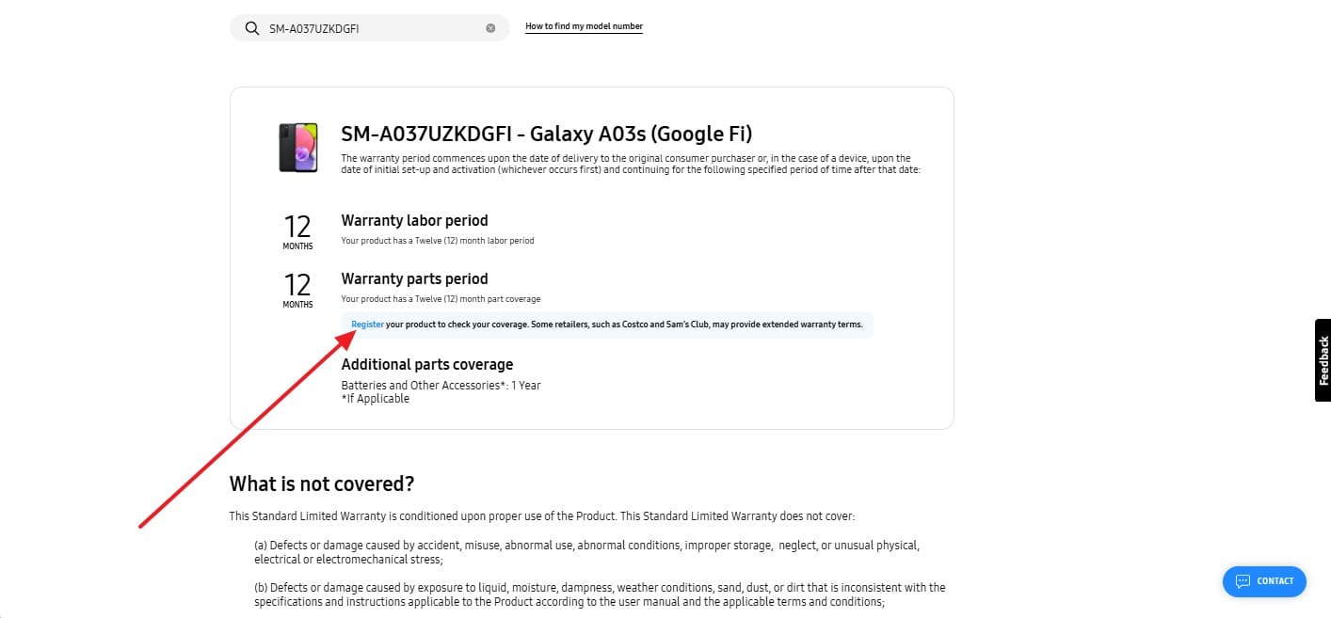Screen dimensions: 1331x618
Task: Select text Batteries and Other Accessories*: 1 Year
Action: coord(441,385)
